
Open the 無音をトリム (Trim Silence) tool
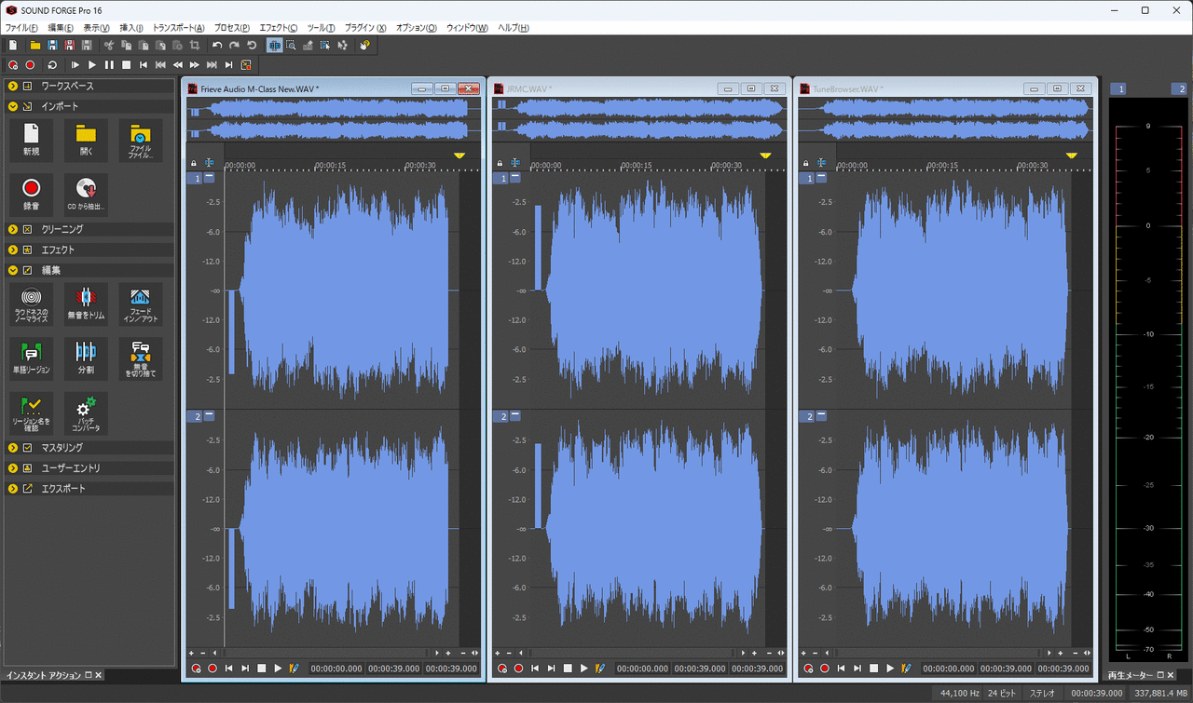click(85, 304)
